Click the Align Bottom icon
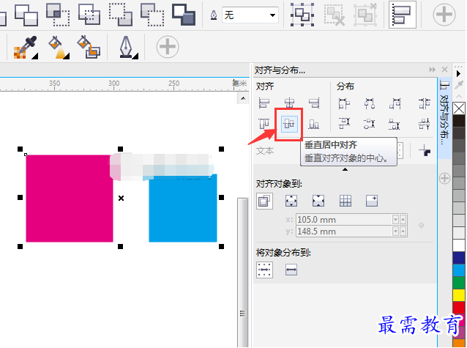 point(314,124)
